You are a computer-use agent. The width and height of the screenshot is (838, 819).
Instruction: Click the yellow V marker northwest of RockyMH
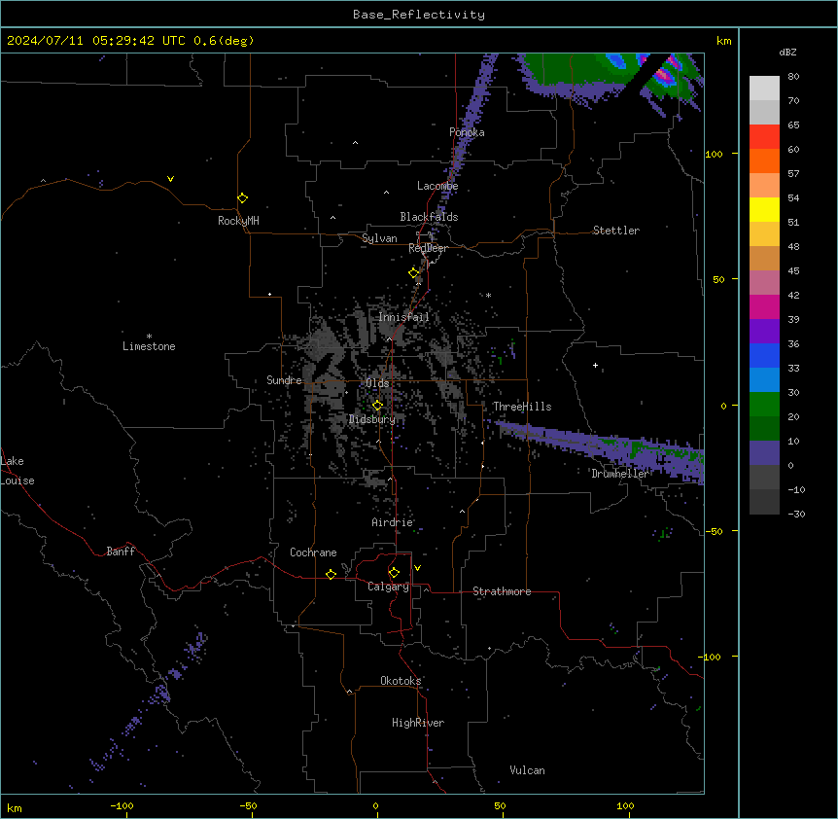[170, 179]
